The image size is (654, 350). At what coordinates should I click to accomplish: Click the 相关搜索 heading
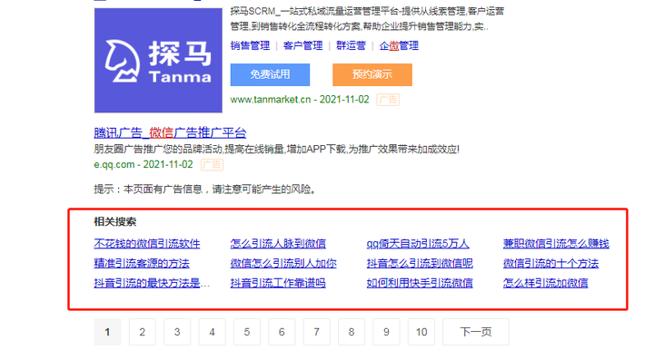(x=115, y=221)
